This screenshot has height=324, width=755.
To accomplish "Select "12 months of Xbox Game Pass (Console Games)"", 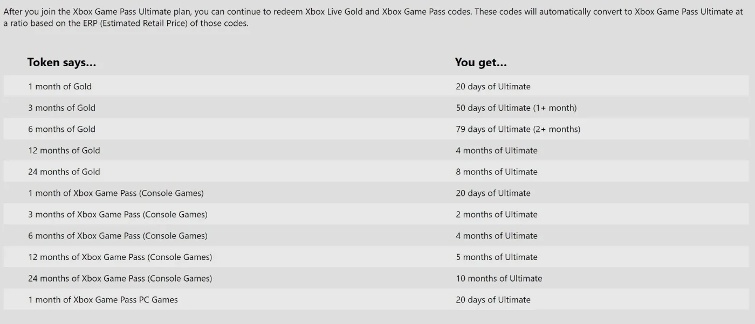I will click(120, 257).
